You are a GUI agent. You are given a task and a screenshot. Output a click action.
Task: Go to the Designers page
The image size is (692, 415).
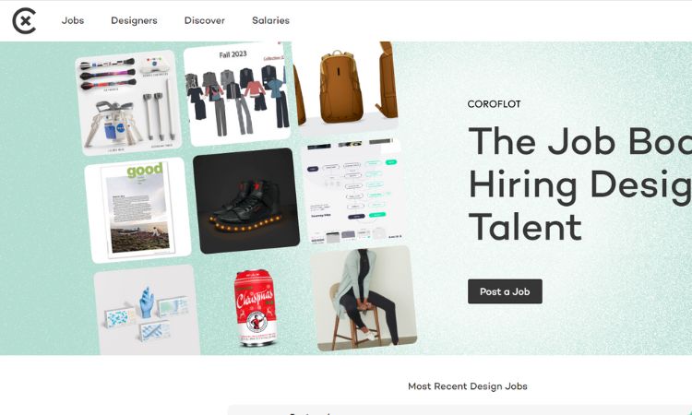click(x=134, y=20)
